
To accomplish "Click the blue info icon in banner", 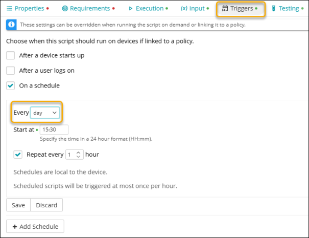I will [10, 25].
